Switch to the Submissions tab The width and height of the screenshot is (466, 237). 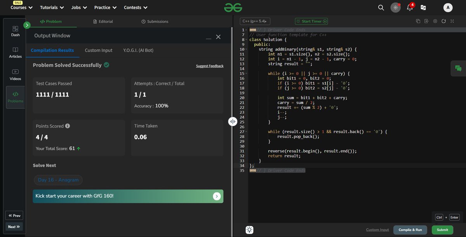pyautogui.click(x=155, y=21)
